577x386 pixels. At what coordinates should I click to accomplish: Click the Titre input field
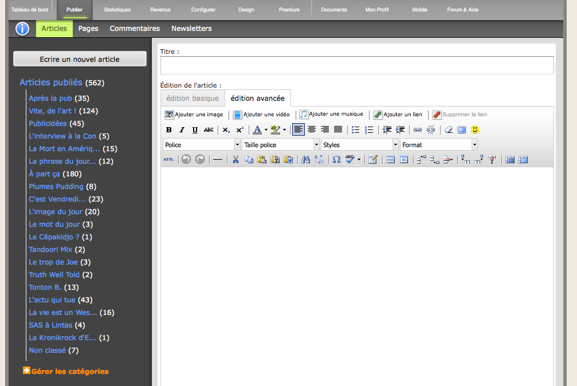click(357, 65)
